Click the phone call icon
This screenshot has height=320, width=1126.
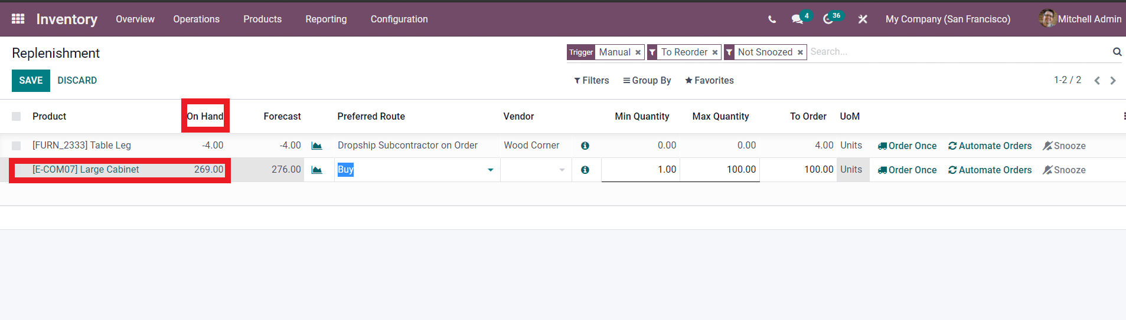point(772,19)
